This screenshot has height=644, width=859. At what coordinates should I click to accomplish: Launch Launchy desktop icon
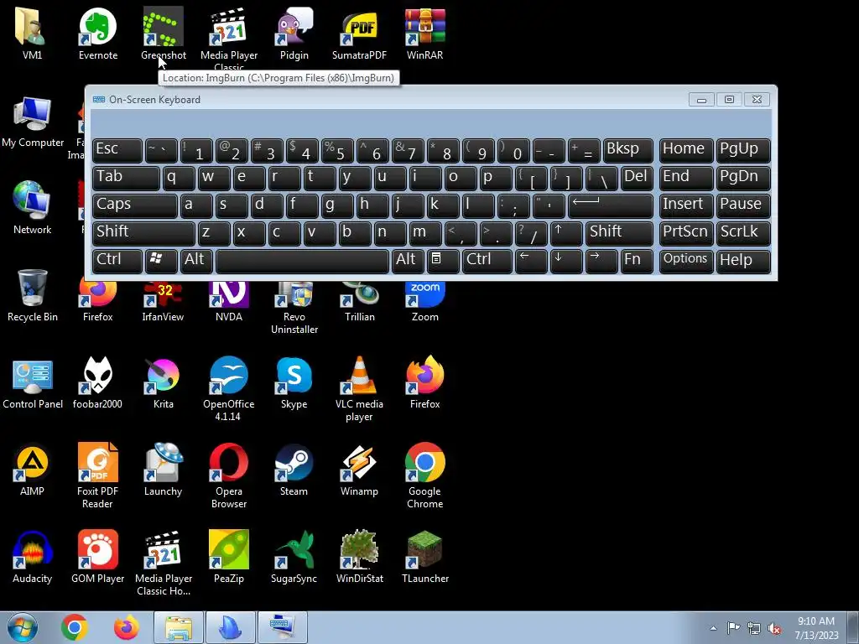(x=164, y=470)
